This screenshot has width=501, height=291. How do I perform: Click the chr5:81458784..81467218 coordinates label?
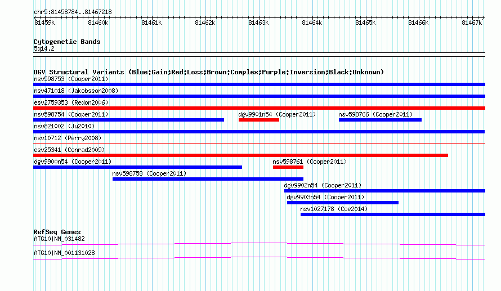[73, 12]
